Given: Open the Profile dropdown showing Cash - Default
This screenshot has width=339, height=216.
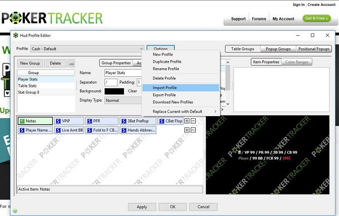Looking at the screenshot, I should point(87,49).
